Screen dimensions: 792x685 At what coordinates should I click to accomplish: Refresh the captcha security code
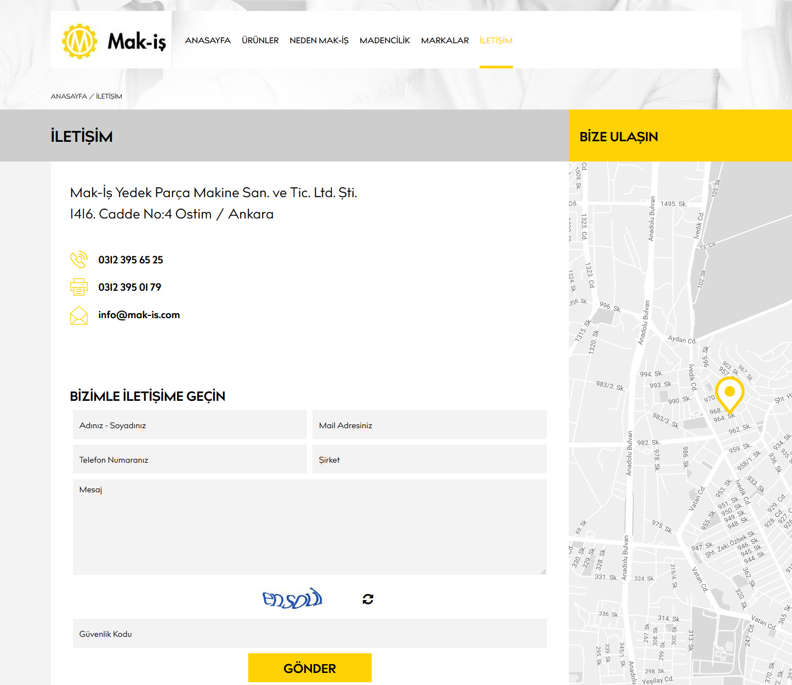pyautogui.click(x=368, y=599)
